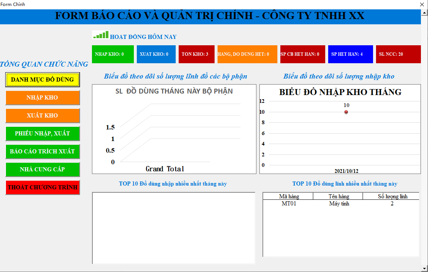This screenshot has width=428, height=272.
Task: Click THOÁT CHƯƠNG TRÌNH to exit
Action: (x=43, y=187)
